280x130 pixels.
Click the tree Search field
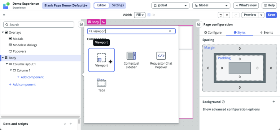pyautogui.click(x=39, y=25)
